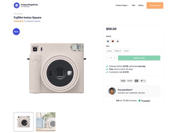
Task: Decrease quantity with the minus button
Action: tap(108, 58)
